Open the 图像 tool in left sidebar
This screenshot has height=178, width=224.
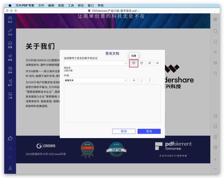(x=10, y=45)
